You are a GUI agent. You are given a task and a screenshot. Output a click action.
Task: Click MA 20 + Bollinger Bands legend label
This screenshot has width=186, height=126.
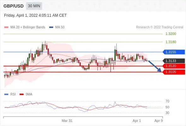pos(28,27)
